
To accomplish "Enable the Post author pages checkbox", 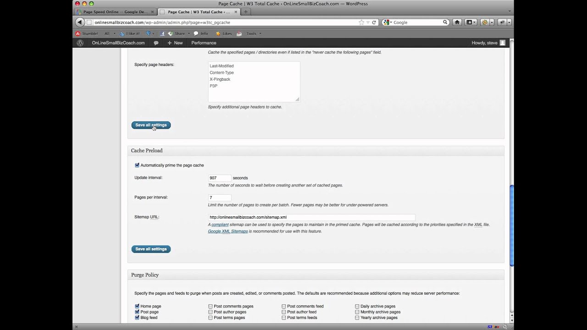I will tap(210, 312).
